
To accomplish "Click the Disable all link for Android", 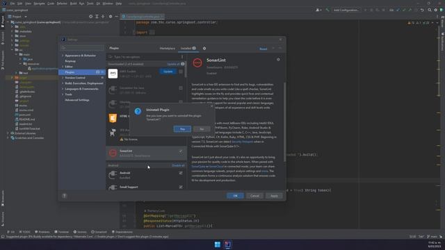I will (x=178, y=165).
